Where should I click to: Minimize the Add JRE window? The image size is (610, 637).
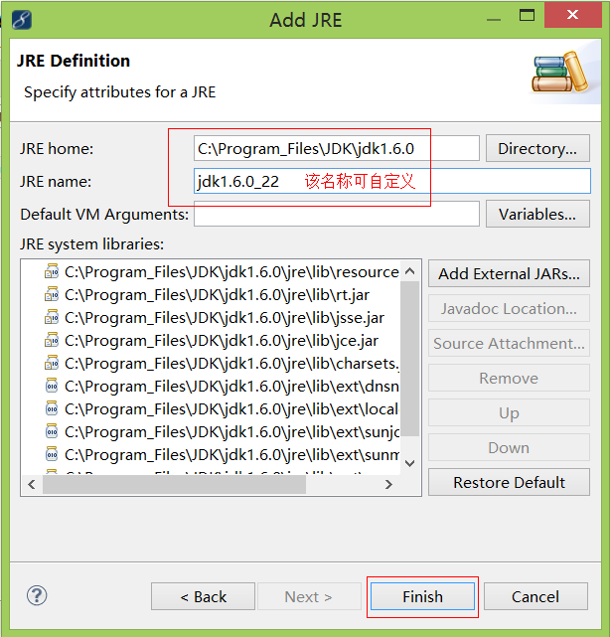click(x=494, y=19)
